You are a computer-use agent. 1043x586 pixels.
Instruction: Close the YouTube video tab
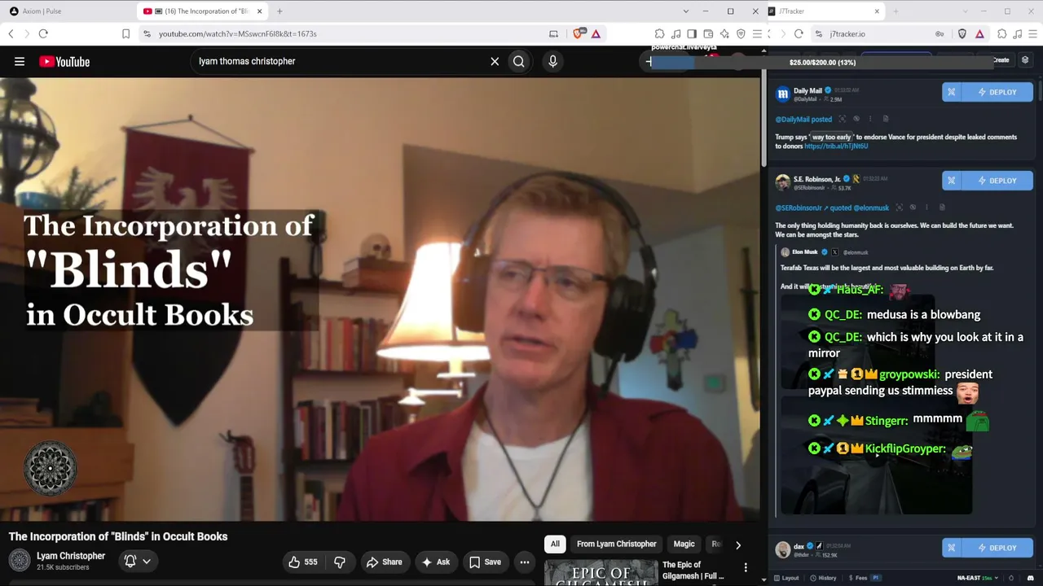click(259, 11)
